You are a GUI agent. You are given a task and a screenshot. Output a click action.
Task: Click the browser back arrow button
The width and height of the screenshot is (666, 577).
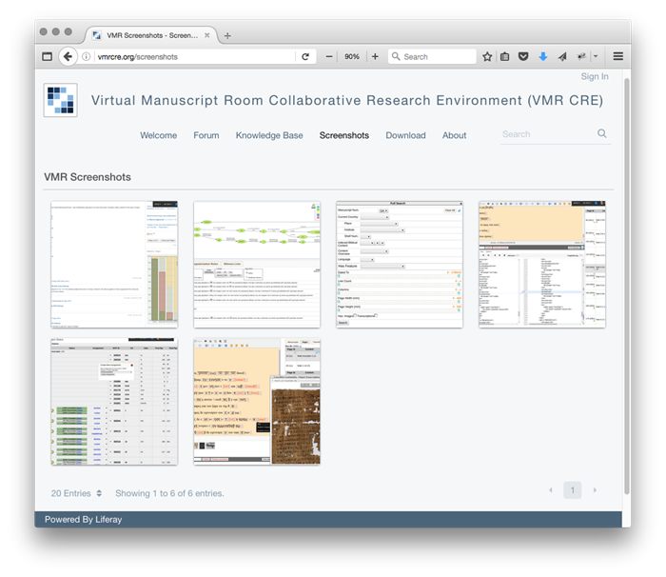click(68, 56)
